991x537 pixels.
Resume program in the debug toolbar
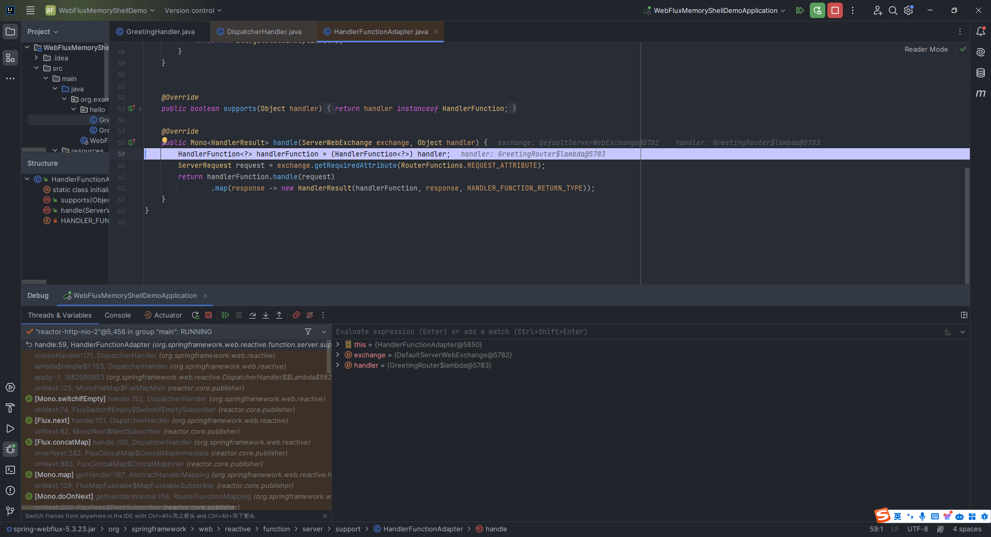pyautogui.click(x=226, y=315)
